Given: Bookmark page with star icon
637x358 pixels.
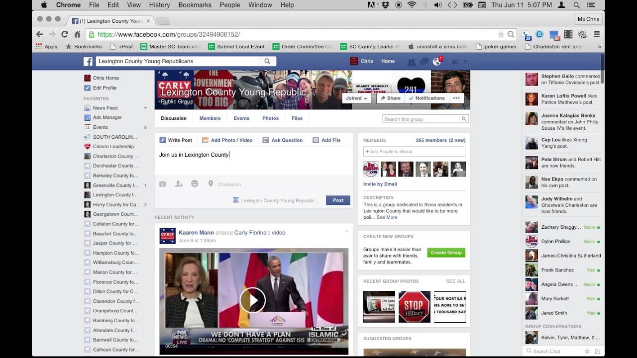Looking at the screenshot, I should (x=501, y=34).
